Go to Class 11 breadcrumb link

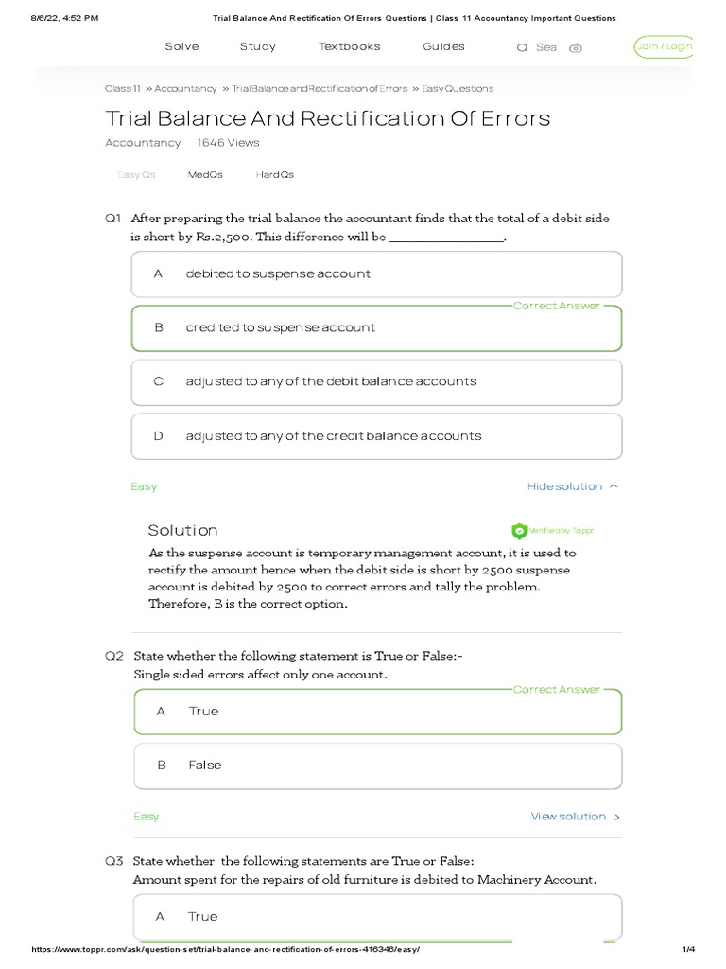pyautogui.click(x=123, y=89)
